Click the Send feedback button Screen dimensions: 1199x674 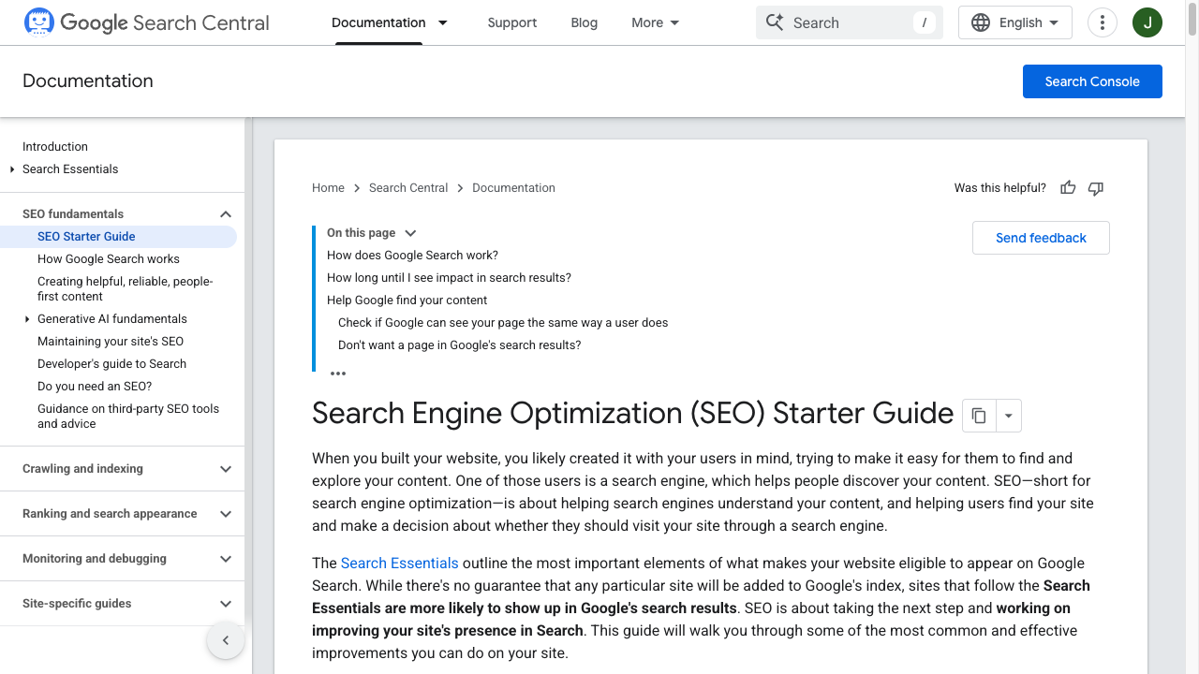point(1041,238)
